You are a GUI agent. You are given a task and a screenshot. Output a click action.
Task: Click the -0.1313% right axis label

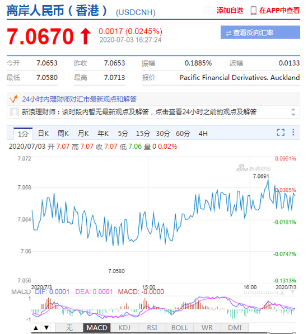[x=285, y=280]
